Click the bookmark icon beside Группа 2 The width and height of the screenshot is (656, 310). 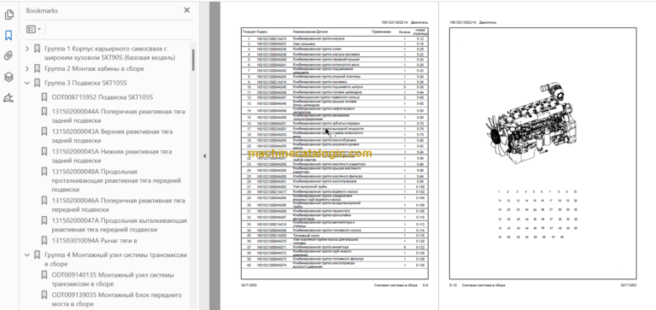37,68
